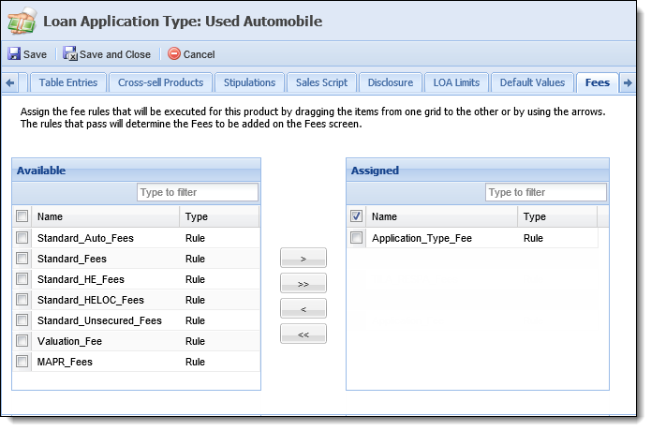Image resolution: width=651 pixels, height=431 pixels.
Task: Check the Standard_Fees checkbox
Action: click(22, 259)
